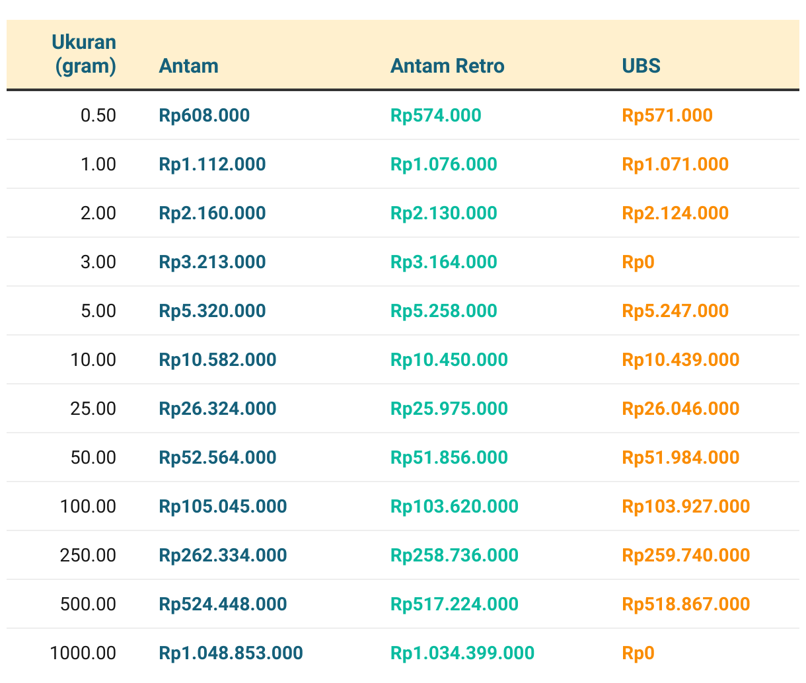This screenshot has width=806, height=683.
Task: Click Antam Retro price Rp103.620.000
Action: pyautogui.click(x=455, y=507)
